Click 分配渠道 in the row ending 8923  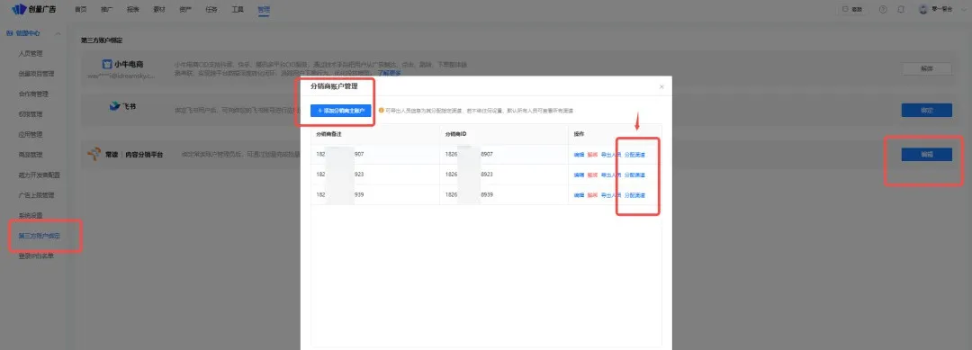tap(634, 175)
